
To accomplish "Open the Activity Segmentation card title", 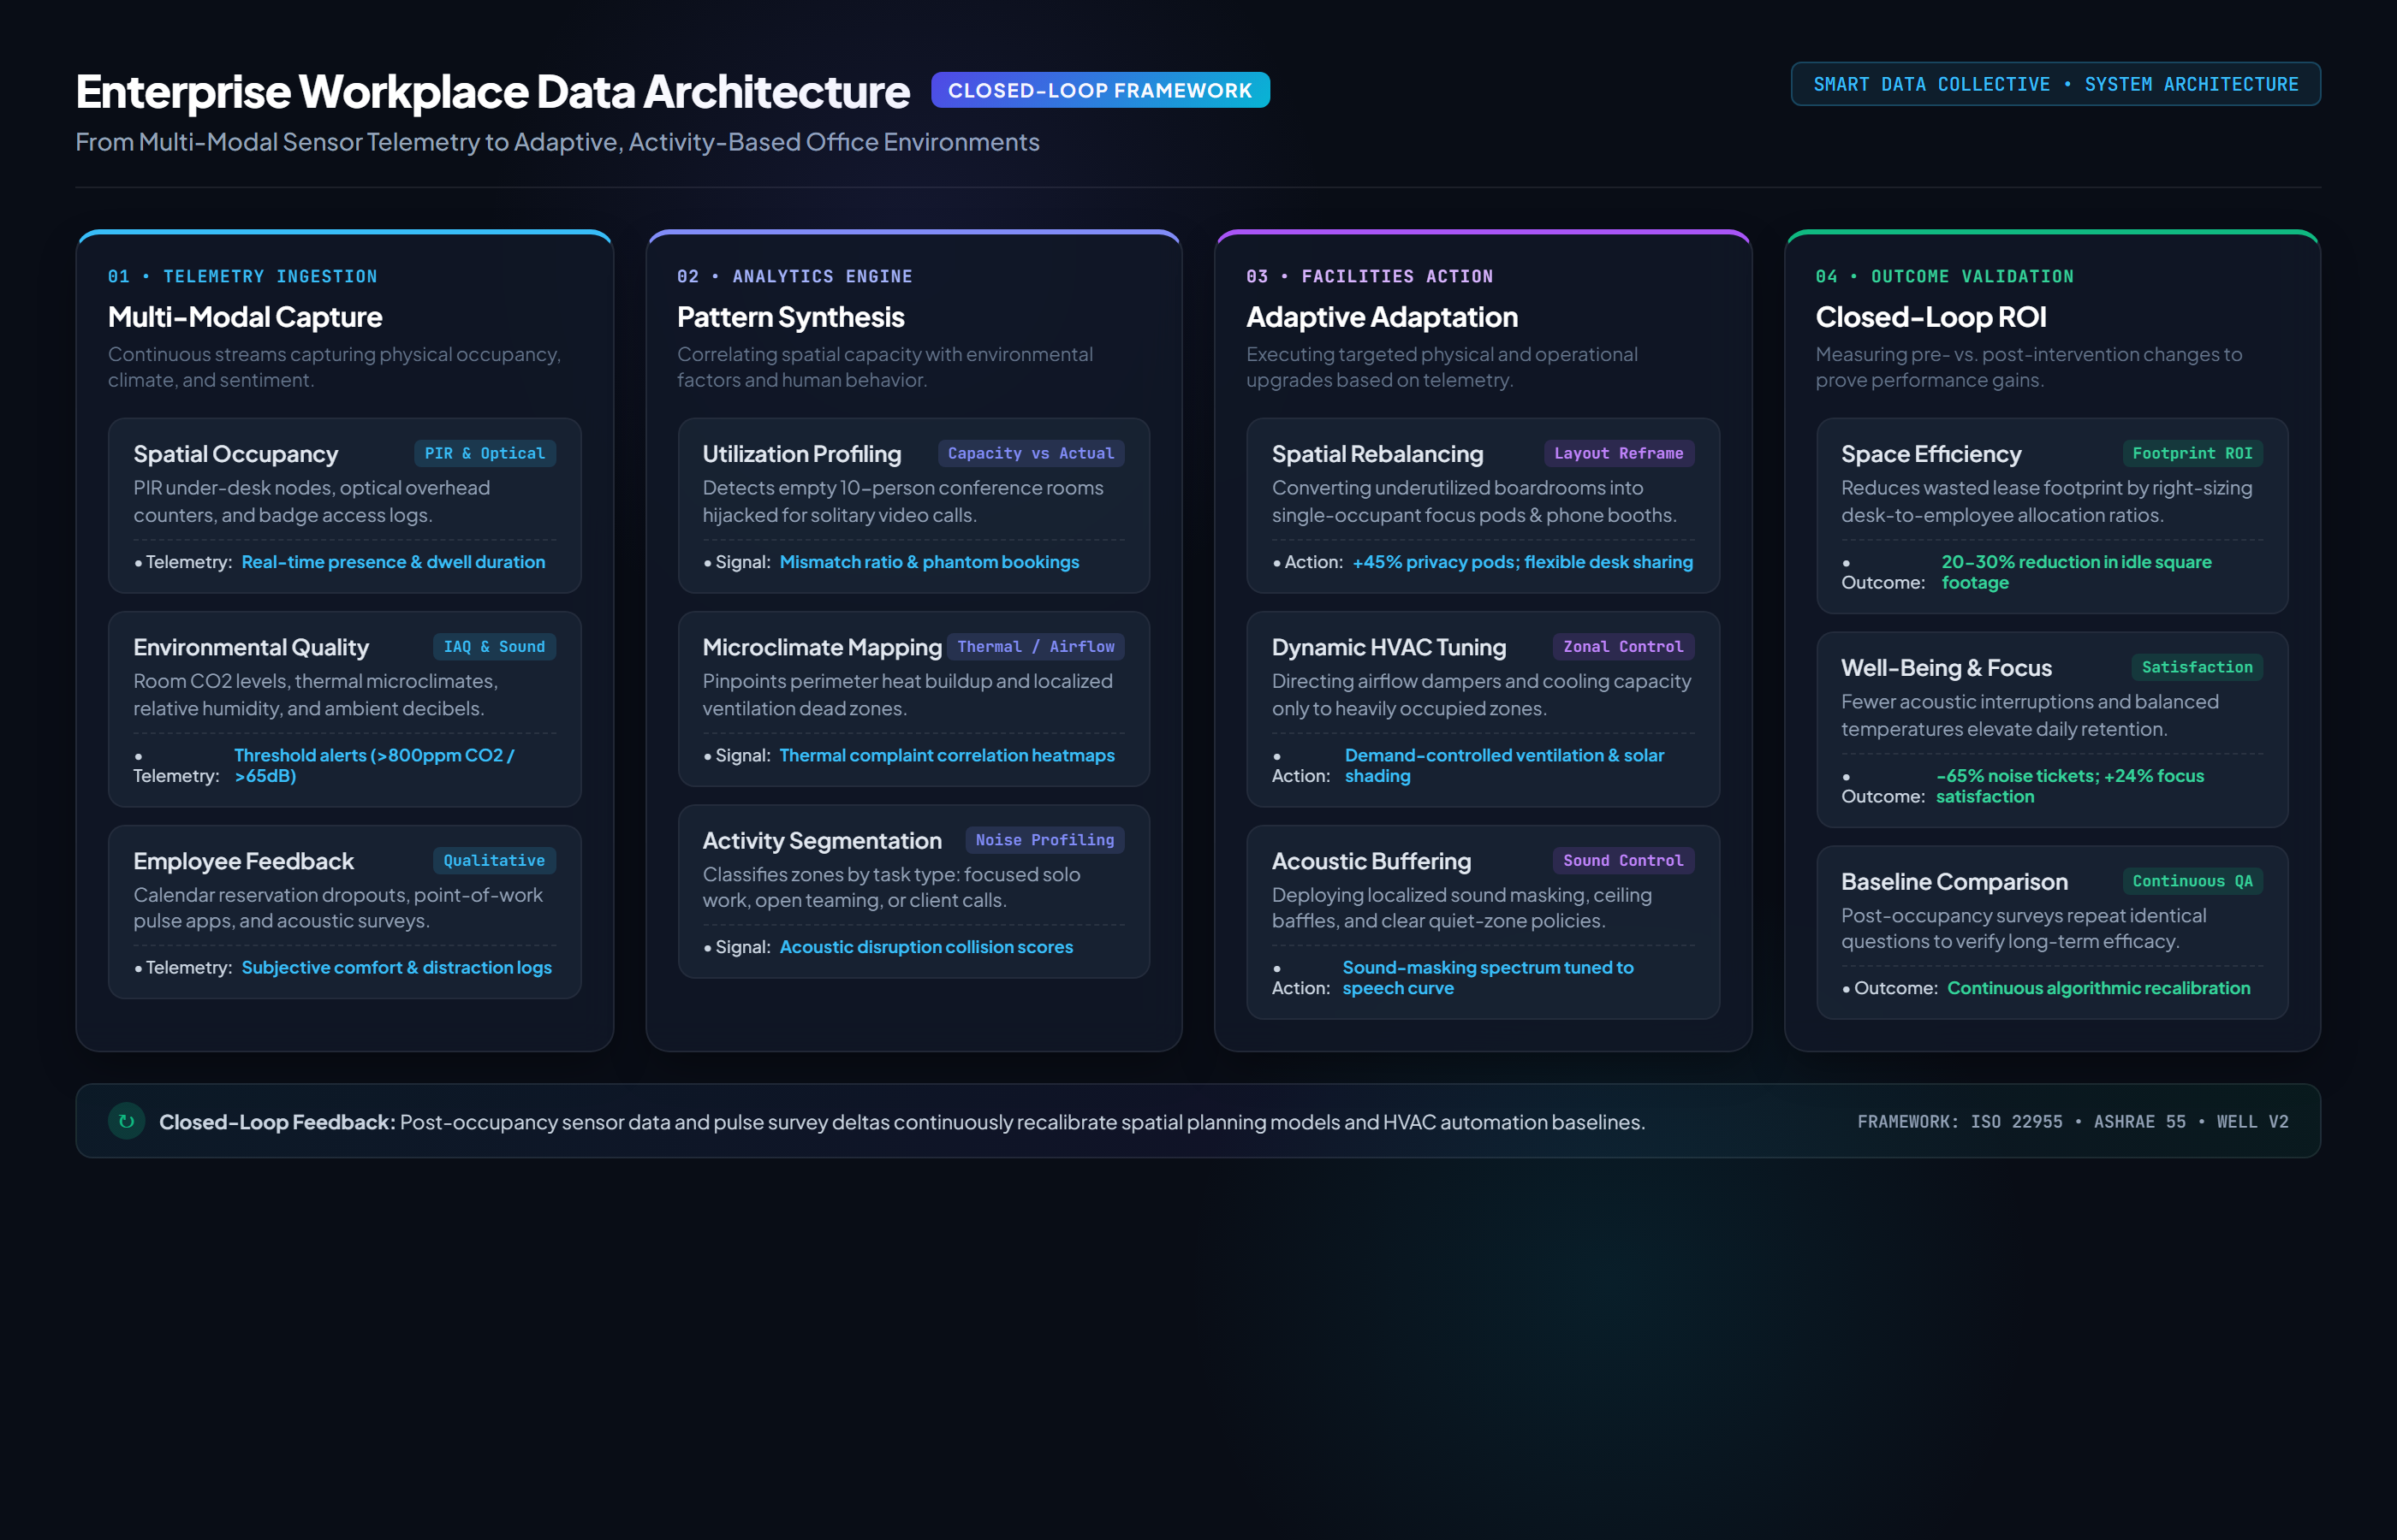I will pyautogui.click(x=823, y=841).
